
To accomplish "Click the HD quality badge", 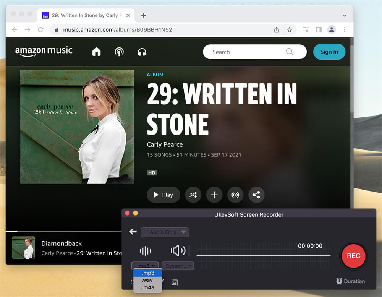I will [152, 173].
